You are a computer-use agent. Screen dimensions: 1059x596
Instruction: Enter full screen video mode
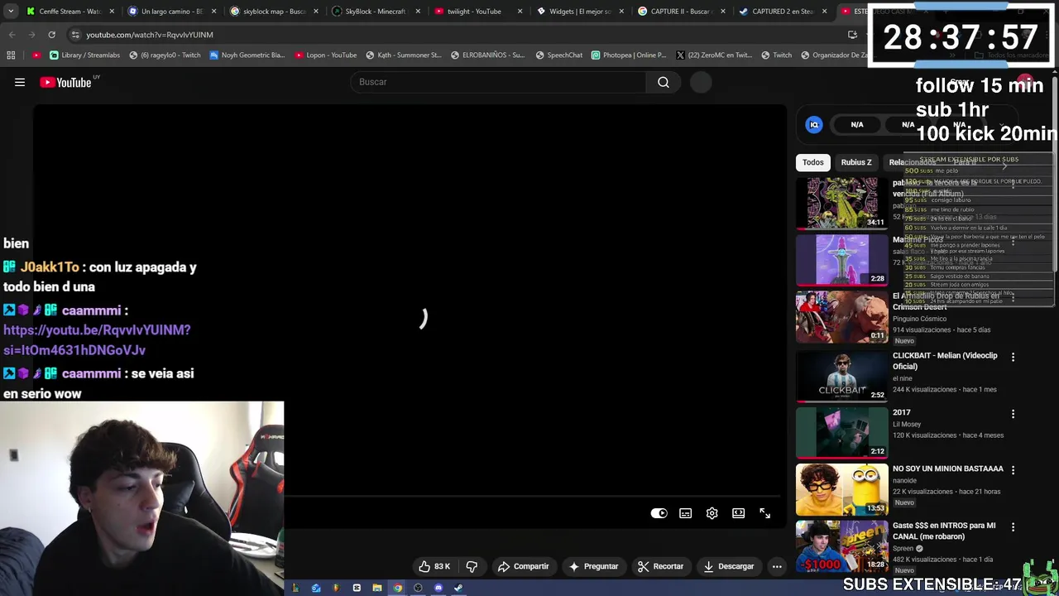pos(764,513)
